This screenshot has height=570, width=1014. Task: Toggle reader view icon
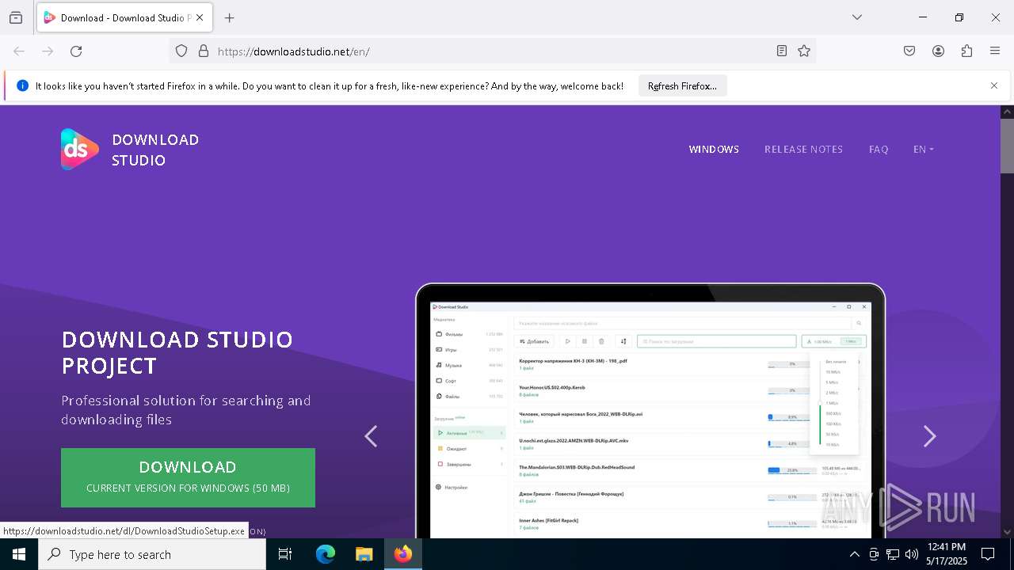click(x=782, y=51)
